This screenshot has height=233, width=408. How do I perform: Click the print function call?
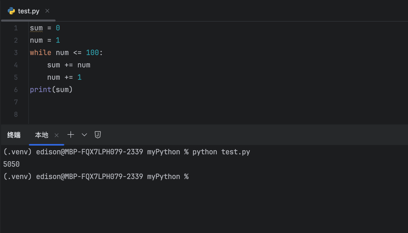pos(40,90)
